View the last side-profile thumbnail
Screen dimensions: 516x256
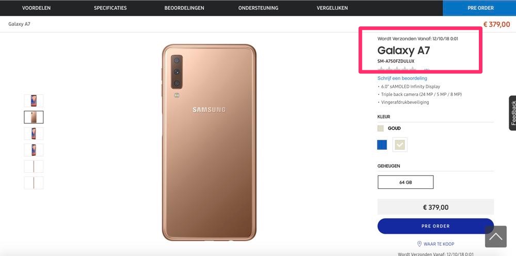[x=34, y=183]
